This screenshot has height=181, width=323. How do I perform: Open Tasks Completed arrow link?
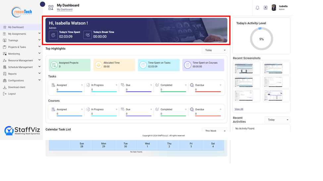click(x=186, y=85)
